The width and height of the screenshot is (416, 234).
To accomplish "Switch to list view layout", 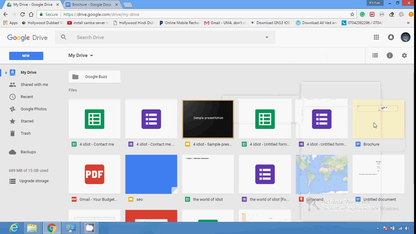I will click(375, 56).
